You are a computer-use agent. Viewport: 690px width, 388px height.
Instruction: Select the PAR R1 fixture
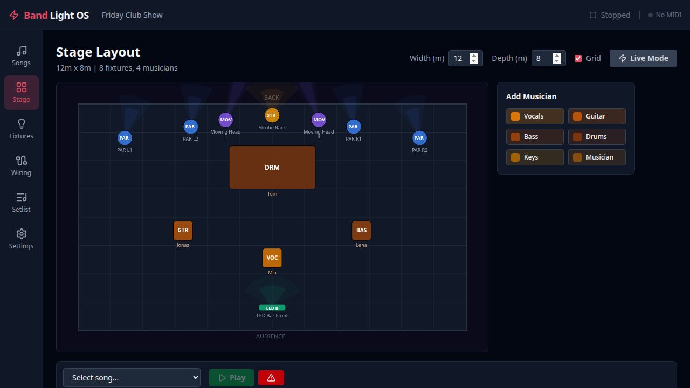(353, 127)
